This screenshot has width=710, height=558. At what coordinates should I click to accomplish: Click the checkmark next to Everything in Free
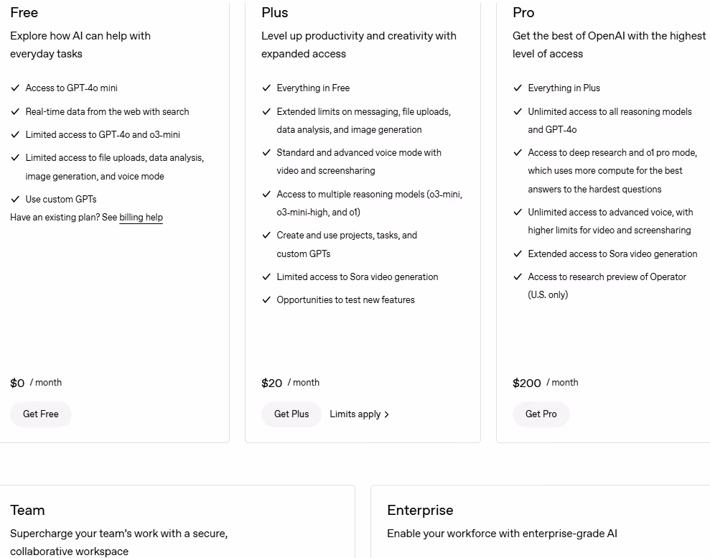point(266,88)
